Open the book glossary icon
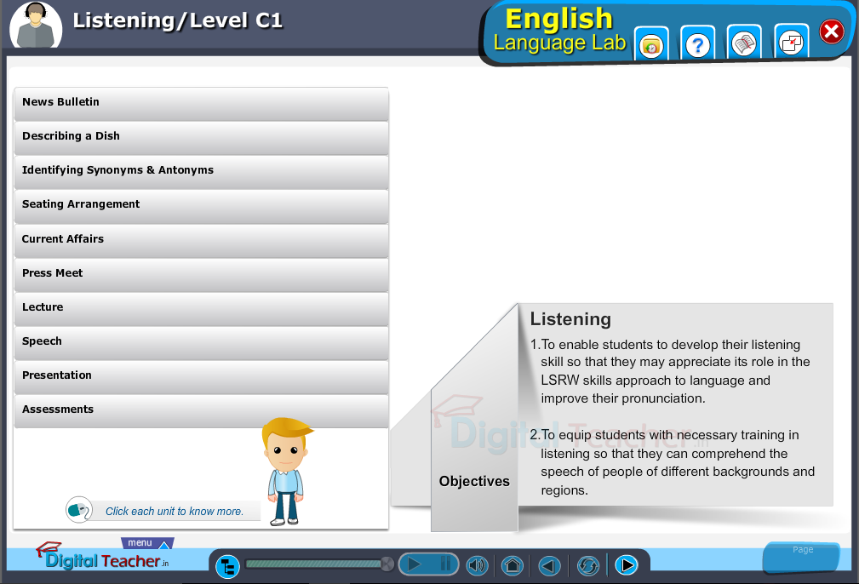The image size is (859, 584). point(744,44)
